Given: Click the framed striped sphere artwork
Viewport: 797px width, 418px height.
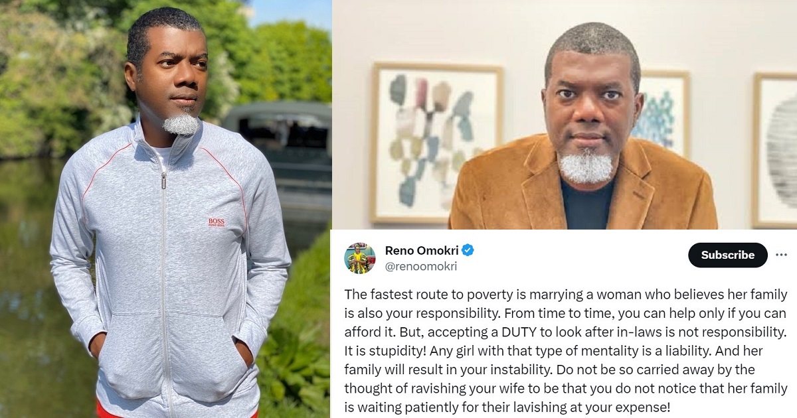Looking at the screenshot, I should 775,149.
